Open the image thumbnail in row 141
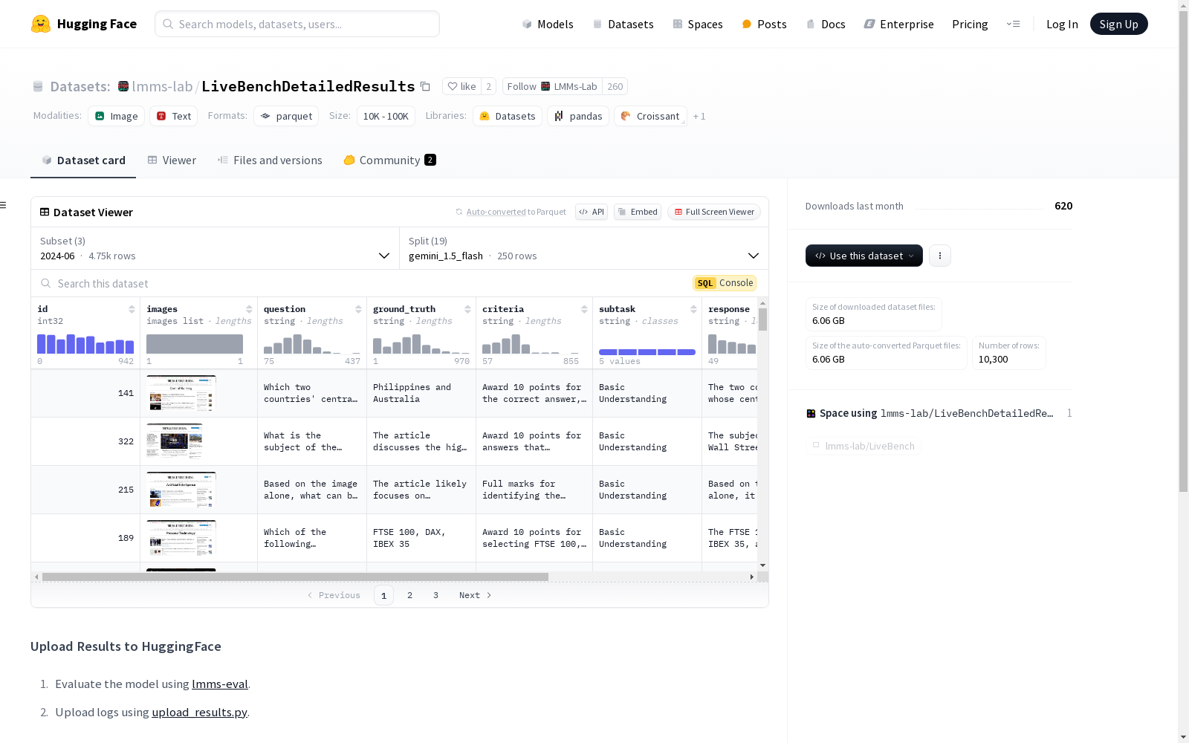The width and height of the screenshot is (1189, 743). click(x=181, y=393)
